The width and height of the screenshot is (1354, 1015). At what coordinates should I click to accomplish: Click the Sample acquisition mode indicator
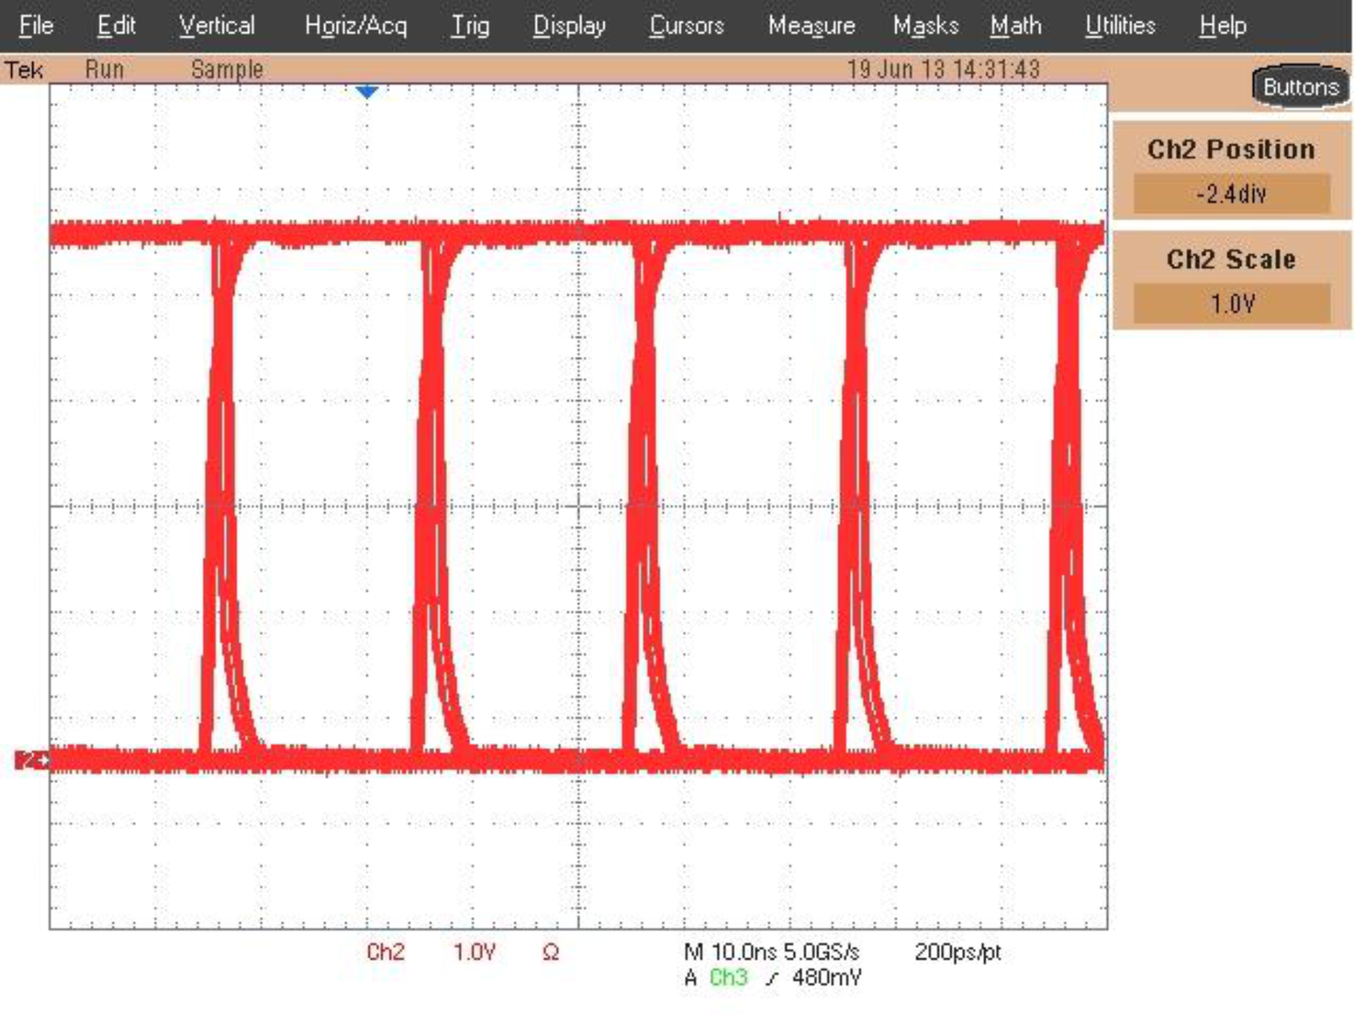pos(227,69)
